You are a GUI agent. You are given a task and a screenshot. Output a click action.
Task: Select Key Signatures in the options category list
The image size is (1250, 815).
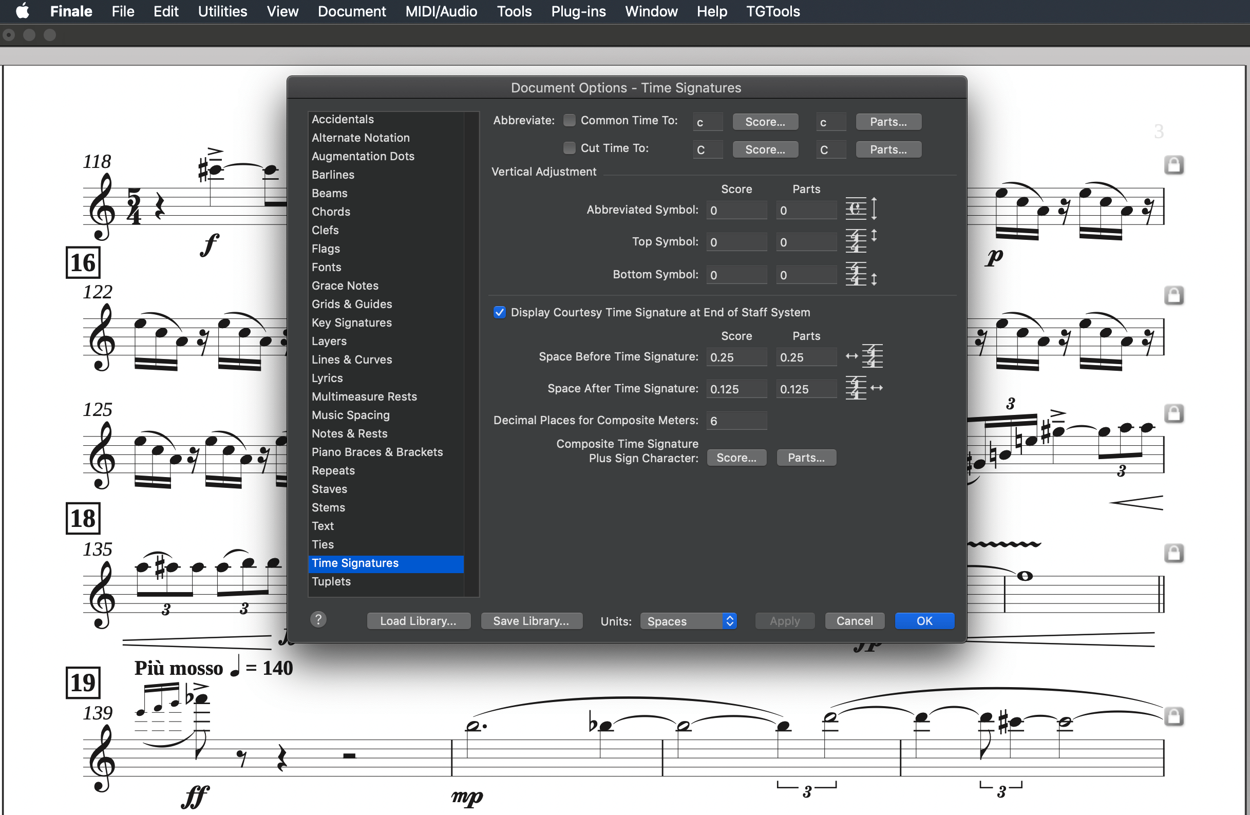tap(351, 323)
